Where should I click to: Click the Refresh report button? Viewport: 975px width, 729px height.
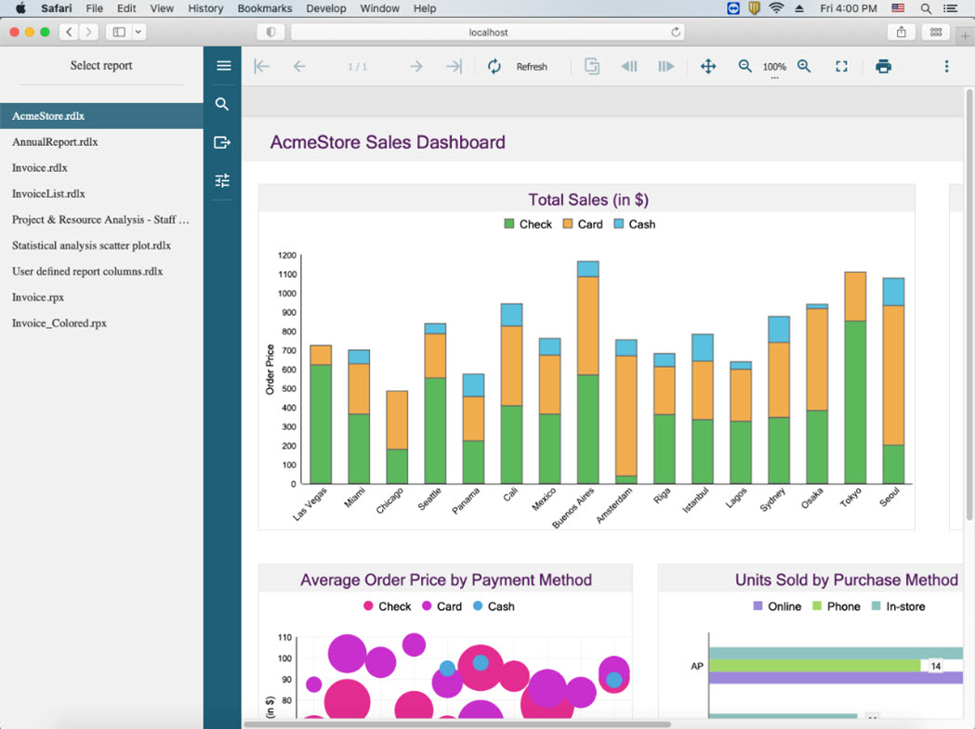[518, 66]
